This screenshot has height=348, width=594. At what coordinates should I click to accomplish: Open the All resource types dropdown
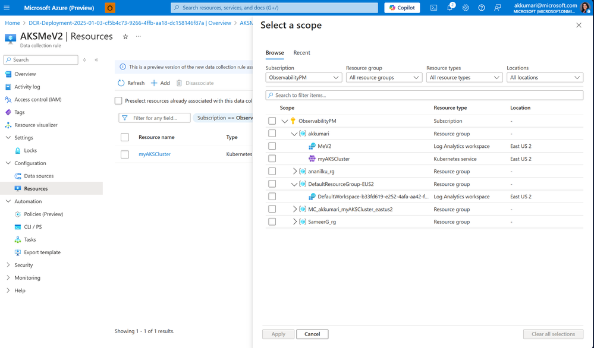[464, 78]
